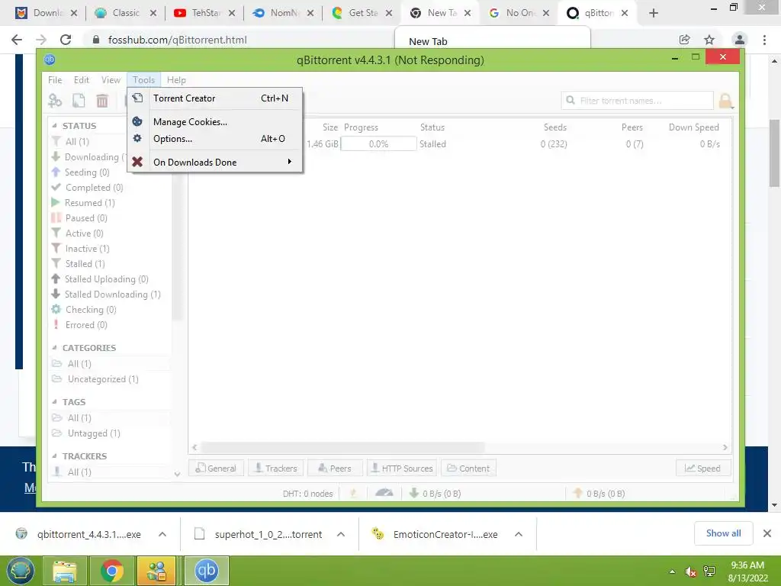Expand On Downloads Done submenu
The image size is (781, 586).
(x=215, y=162)
